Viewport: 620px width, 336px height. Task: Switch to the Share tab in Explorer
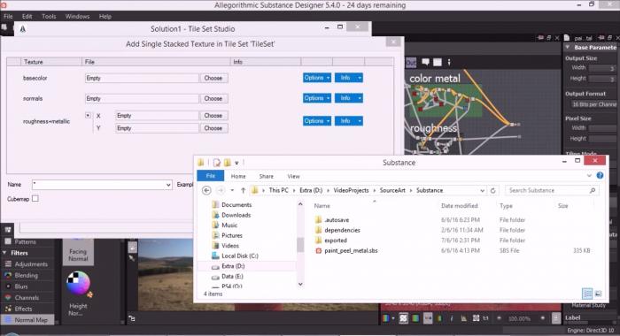pyautogui.click(x=266, y=177)
